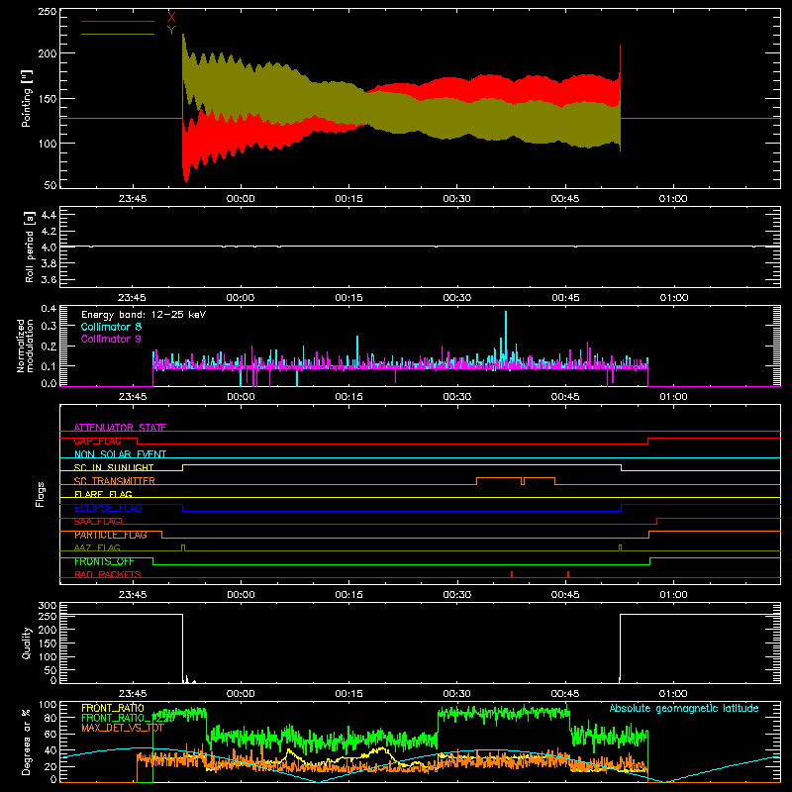This screenshot has width=792, height=792.
Task: Click the yellow FRONT_RATIO curve peak
Action: (x=380, y=749)
